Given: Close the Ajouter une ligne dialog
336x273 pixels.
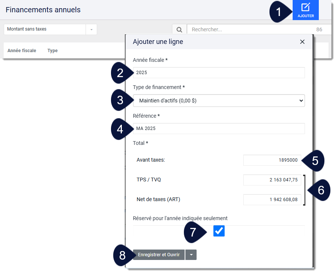Looking at the screenshot, I should pyautogui.click(x=302, y=42).
